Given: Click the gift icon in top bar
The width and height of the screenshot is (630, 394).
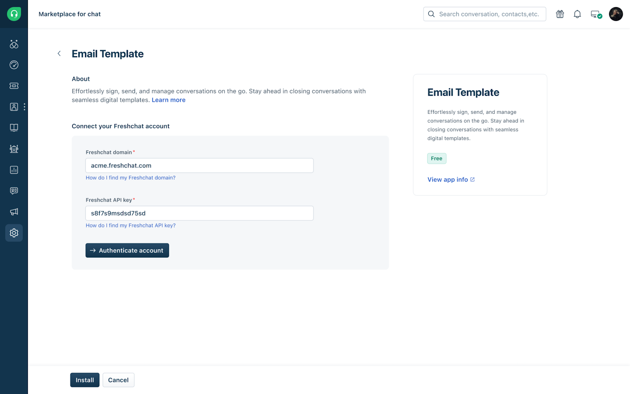Looking at the screenshot, I should pyautogui.click(x=560, y=14).
